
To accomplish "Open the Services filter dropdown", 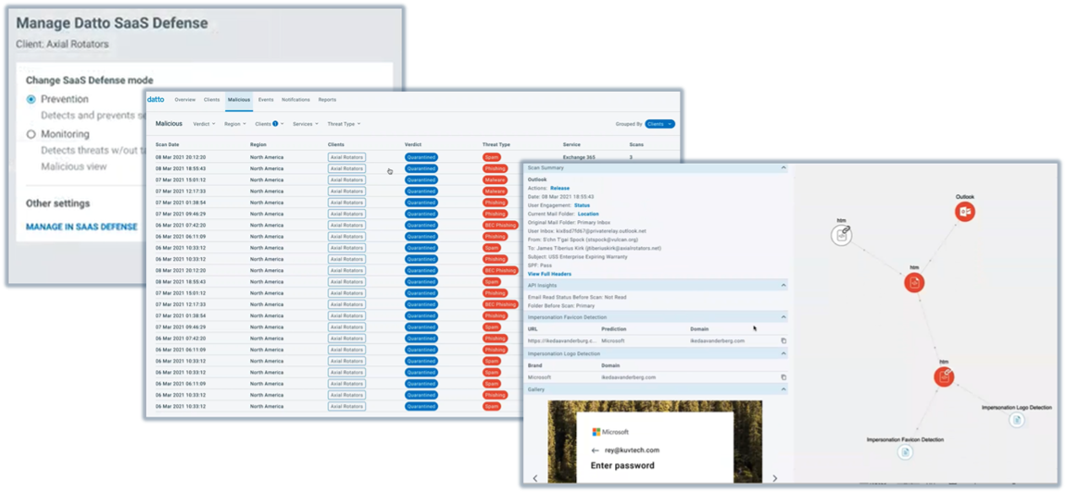I will [x=305, y=124].
